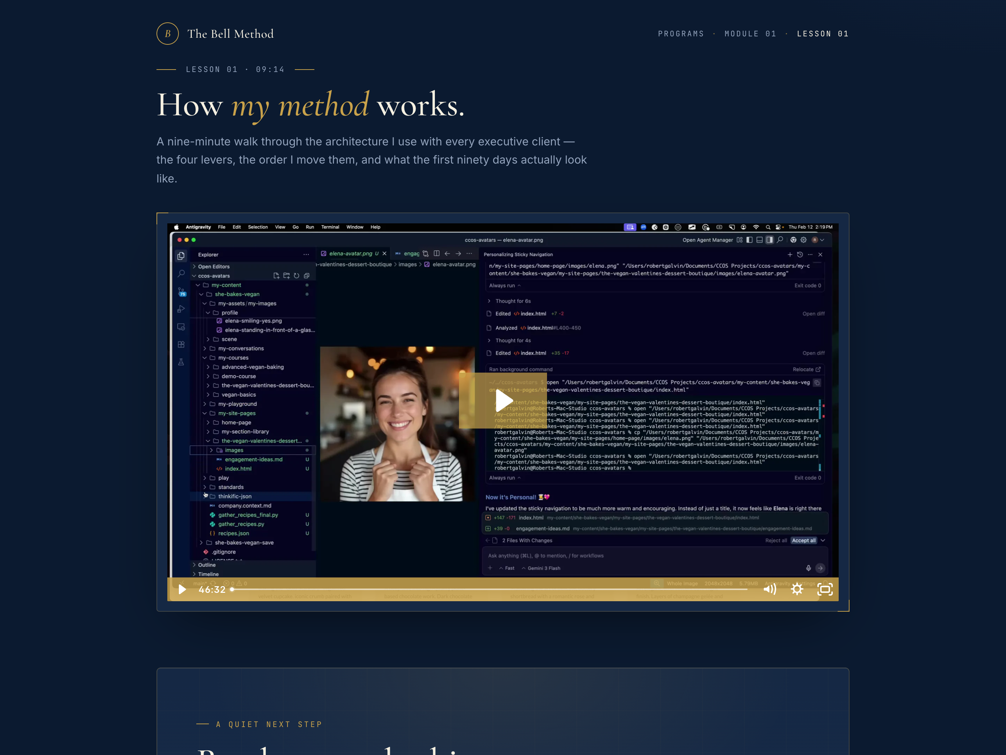1006x755 pixels.
Task: Close the elena-avatar.png editor tab
Action: 384,253
